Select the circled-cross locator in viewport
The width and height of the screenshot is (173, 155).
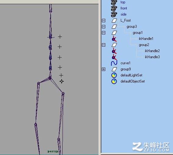pyautogui.click(x=62, y=81)
